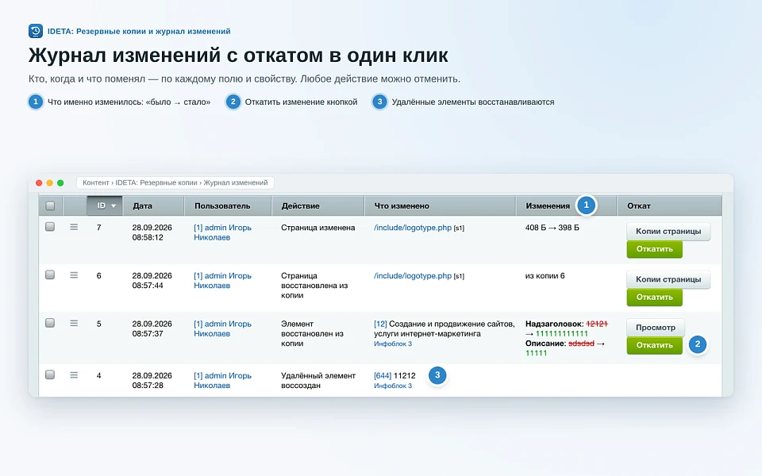This screenshot has height=476, width=762.
Task: Open Копии страницы for row 7
Action: [668, 231]
